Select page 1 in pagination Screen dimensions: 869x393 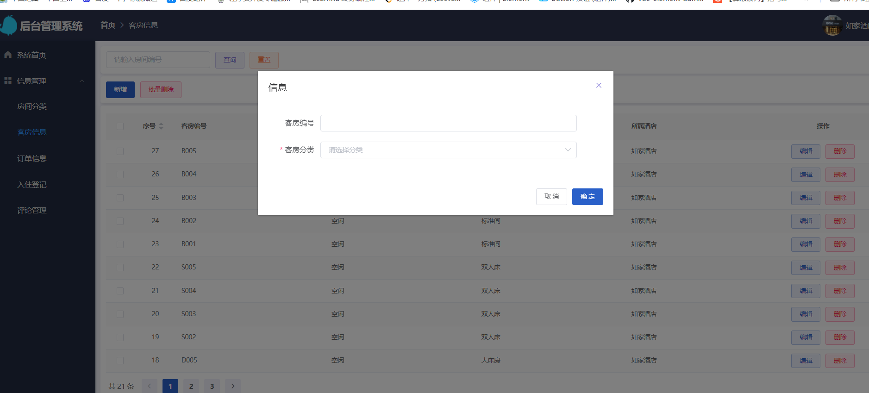(170, 386)
